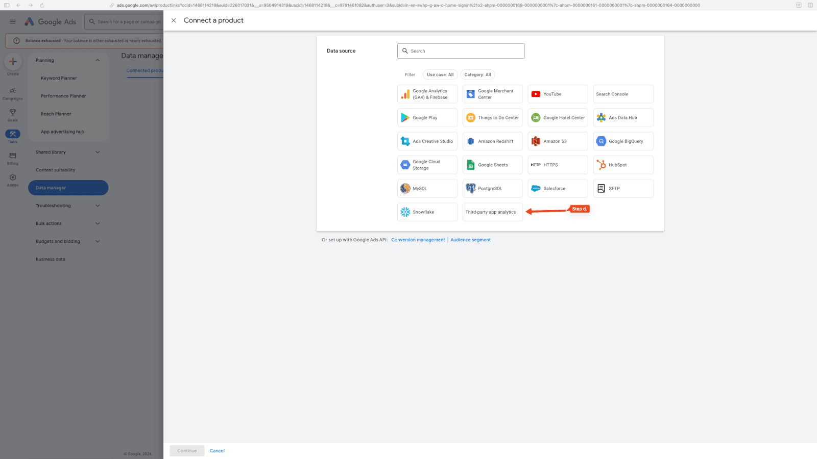Select Google BigQuery data source
This screenshot has width=817, height=459.
(623, 141)
